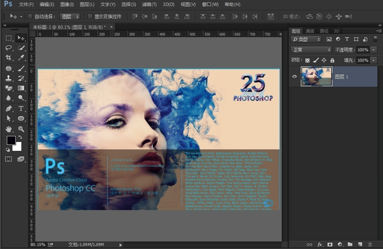Toggle pixel layer filter icon

click(x=329, y=39)
